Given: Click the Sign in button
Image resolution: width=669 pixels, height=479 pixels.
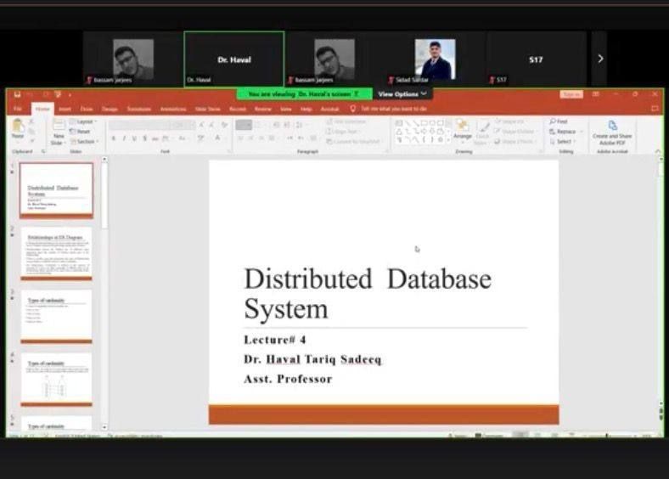Looking at the screenshot, I should tap(571, 94).
